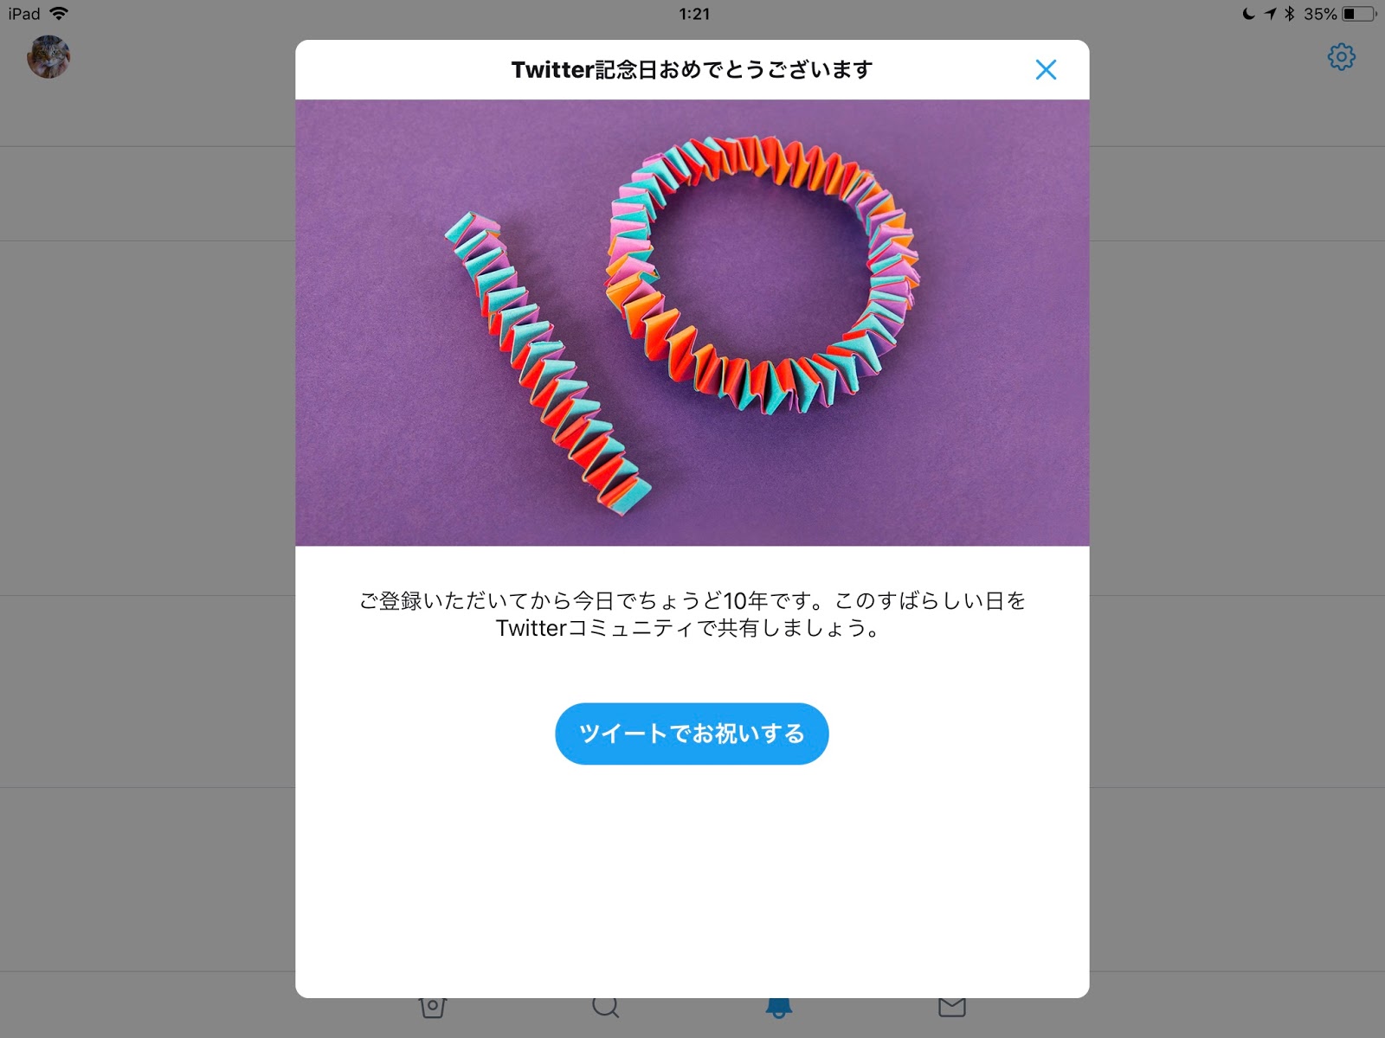Image resolution: width=1385 pixels, height=1038 pixels.
Task: Tap the location services arrow icon
Action: tap(1270, 14)
